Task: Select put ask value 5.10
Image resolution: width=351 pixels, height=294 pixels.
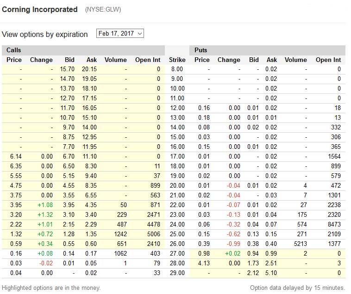Action: pos(271,273)
